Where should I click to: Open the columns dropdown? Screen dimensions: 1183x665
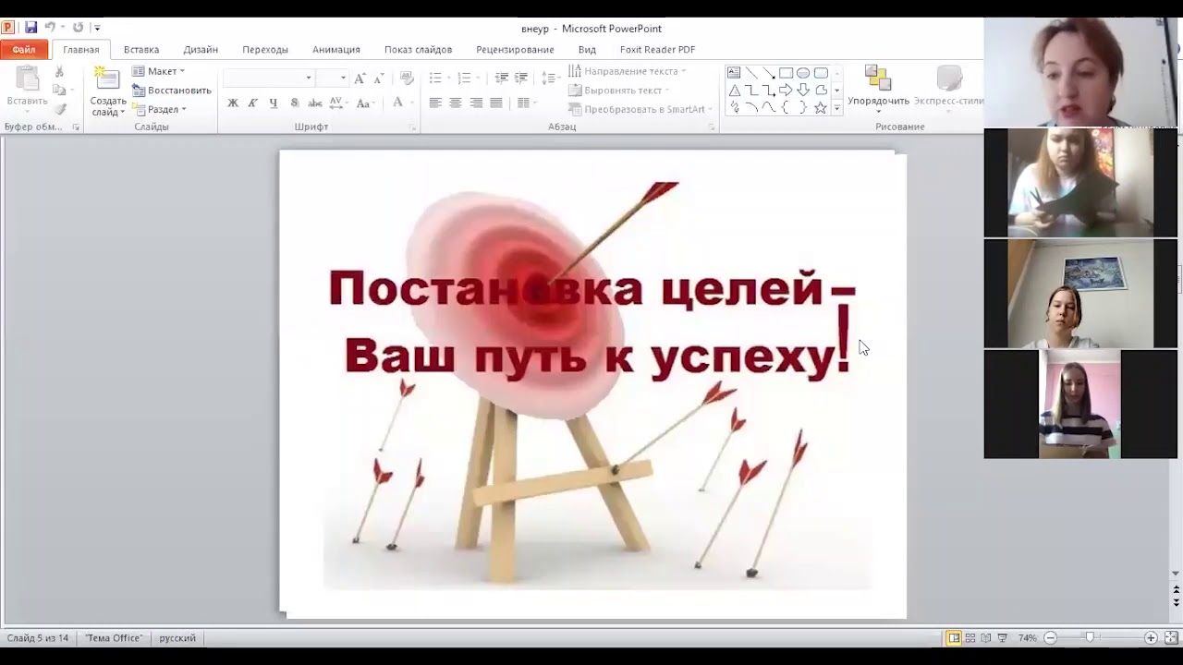point(526,103)
